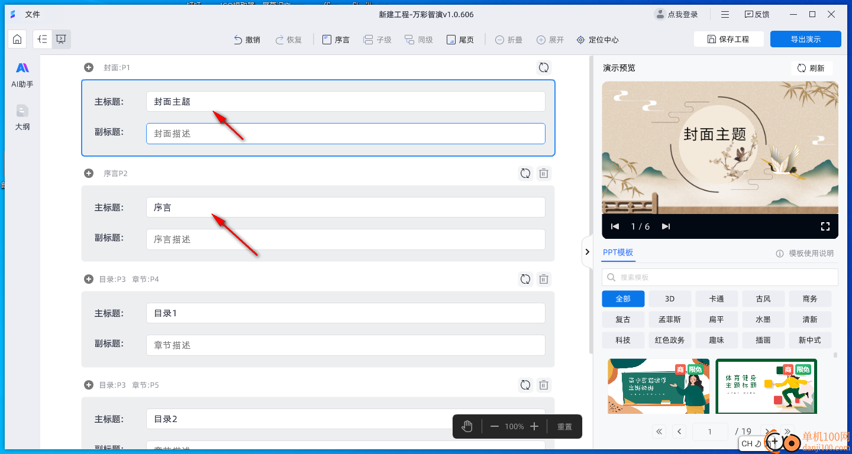The height and width of the screenshot is (454, 852).
Task: Choose the green chalkboard teacher template
Action: point(659,386)
